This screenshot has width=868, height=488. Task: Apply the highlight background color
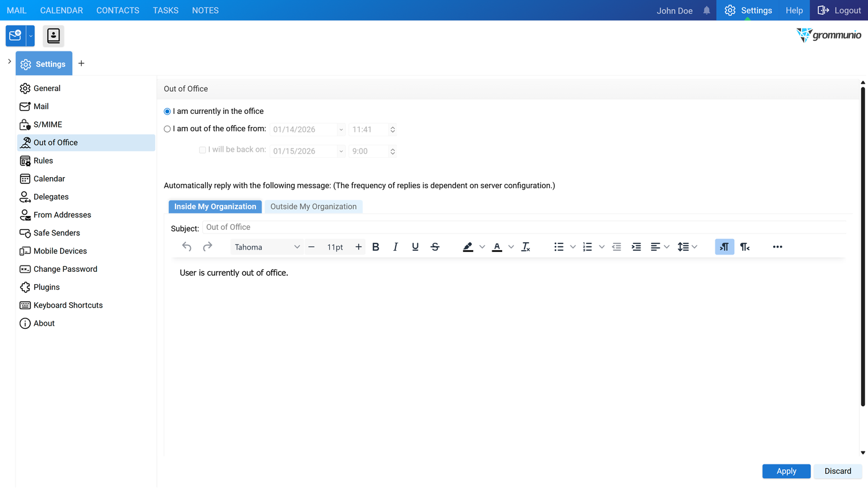tap(468, 247)
